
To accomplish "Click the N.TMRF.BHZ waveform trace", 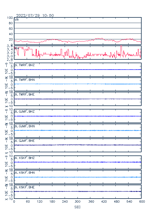I will 77,70.
